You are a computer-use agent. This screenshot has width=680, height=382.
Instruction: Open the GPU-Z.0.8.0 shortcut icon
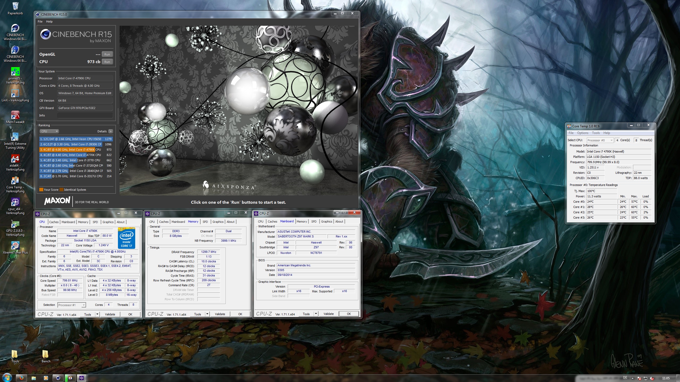tap(15, 228)
